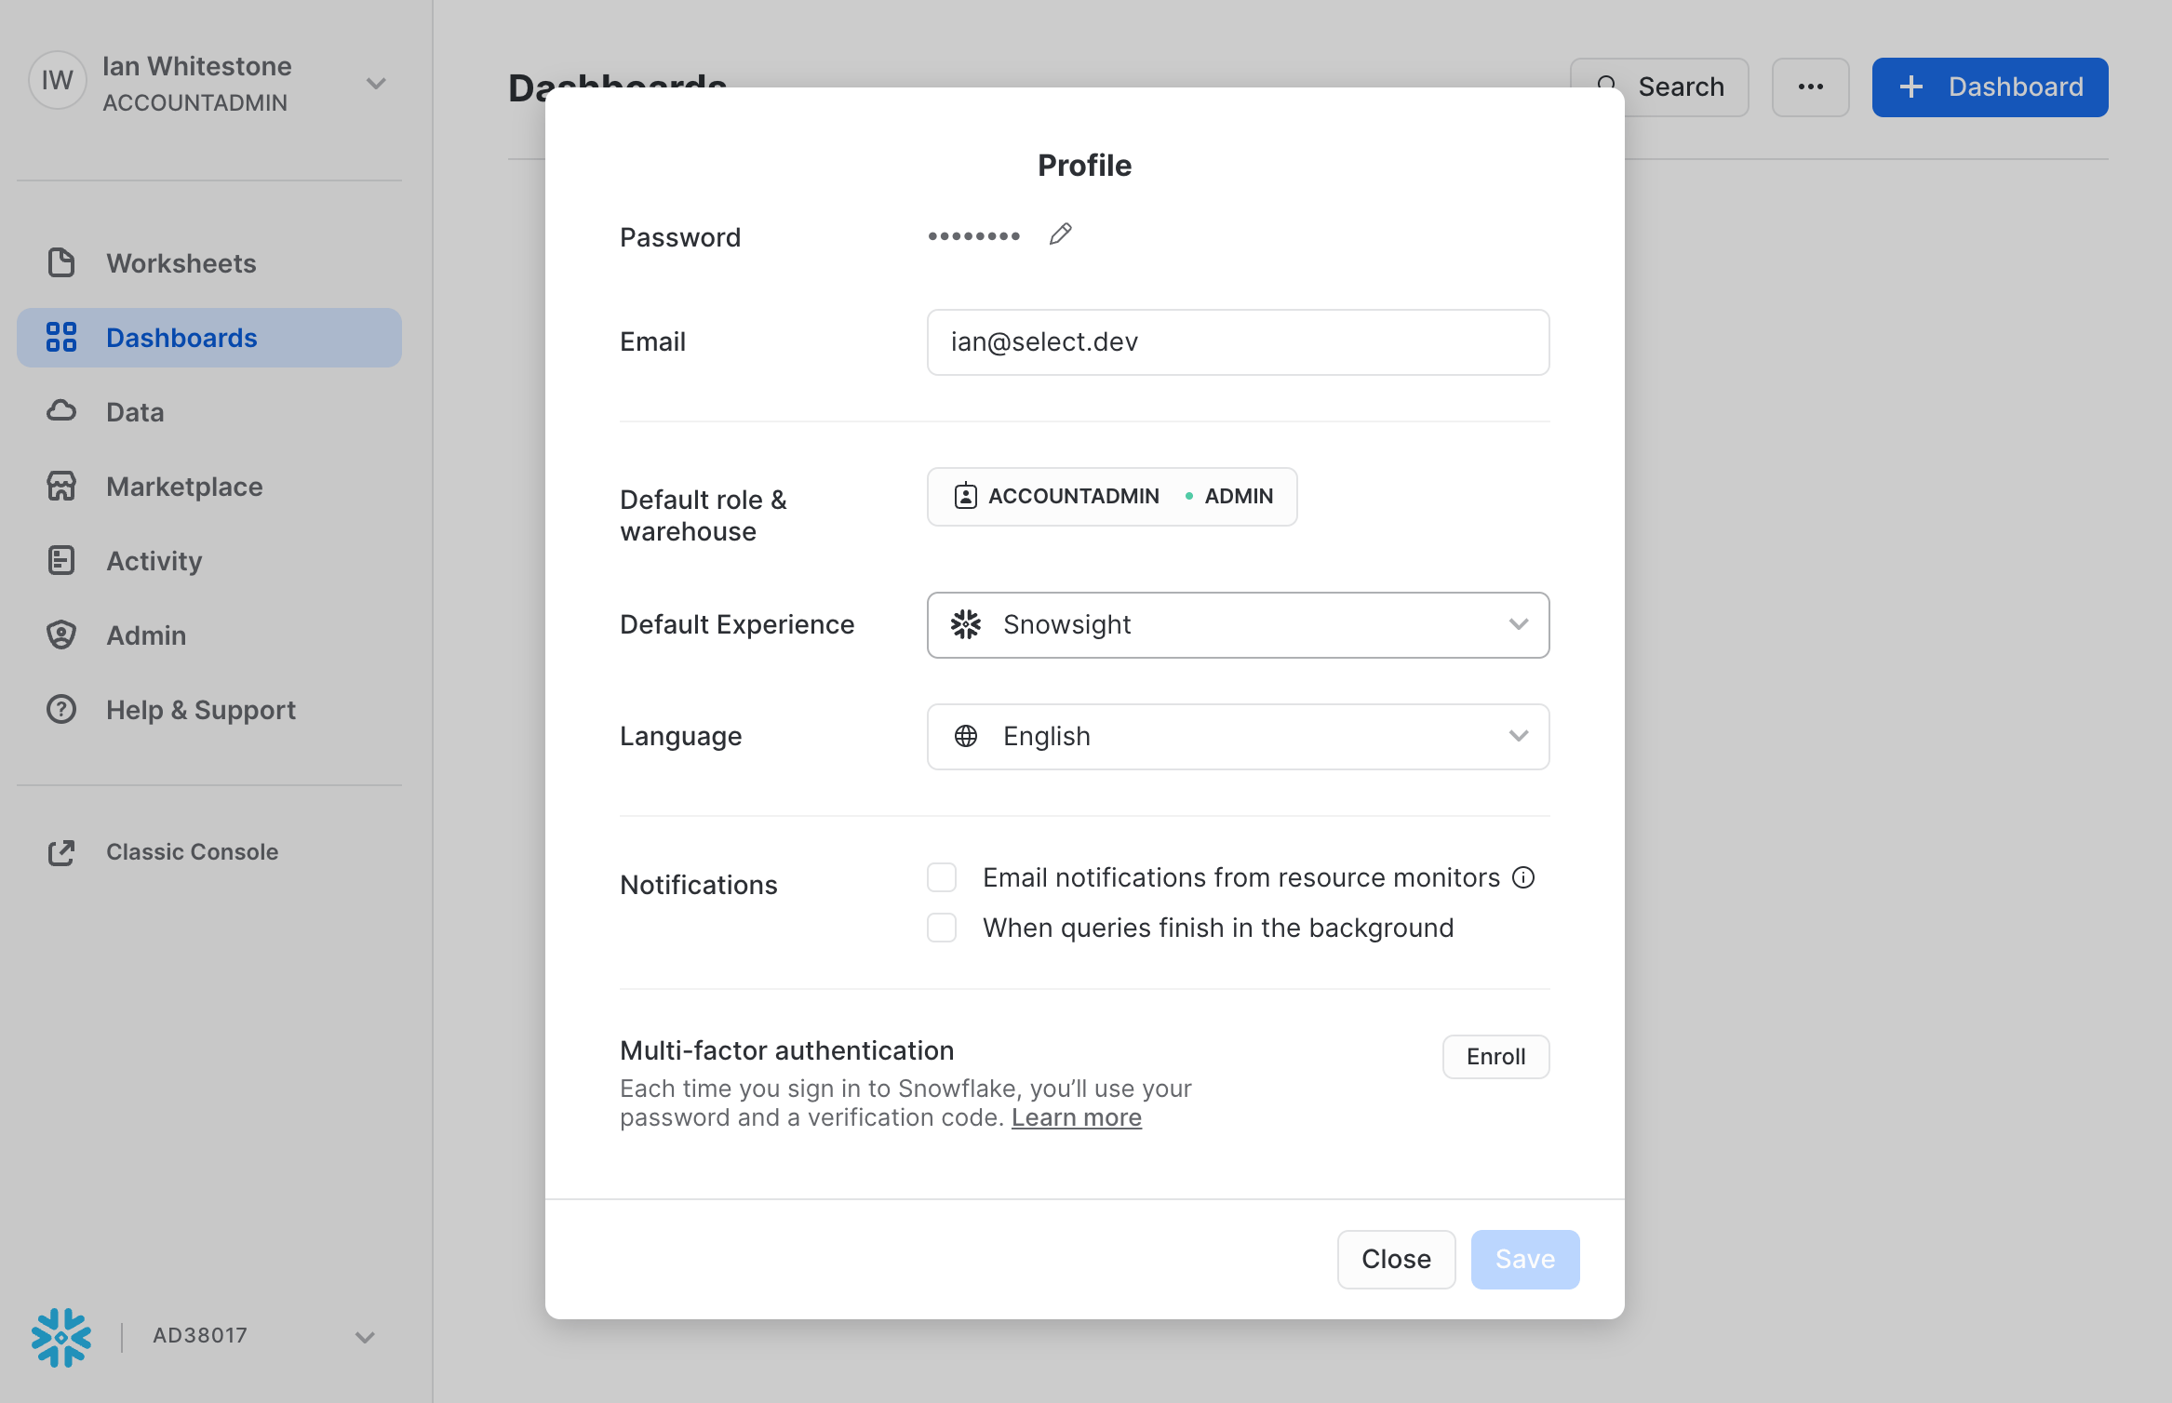Follow the Learn more link
The height and width of the screenshot is (1403, 2172).
pyautogui.click(x=1077, y=1117)
